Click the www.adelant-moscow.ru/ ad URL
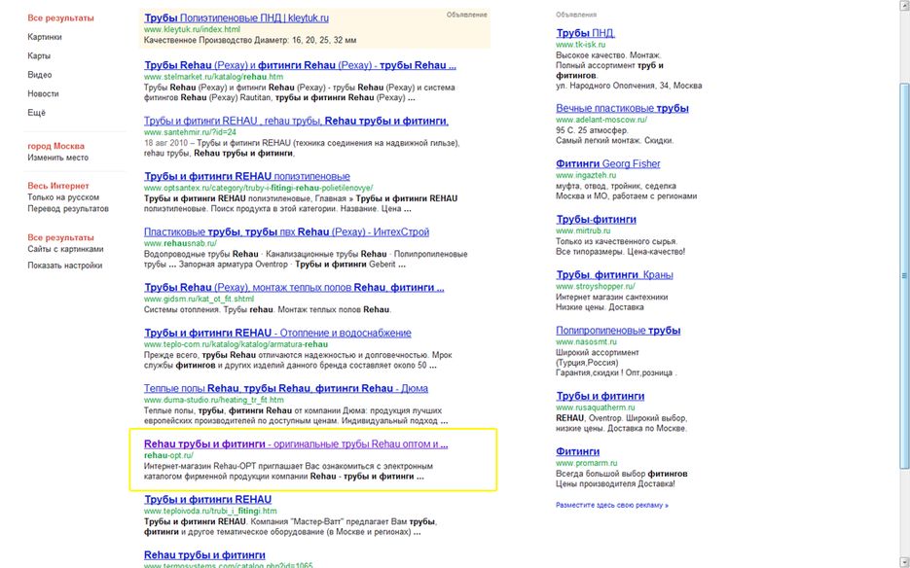This screenshot has height=568, width=910. point(601,120)
